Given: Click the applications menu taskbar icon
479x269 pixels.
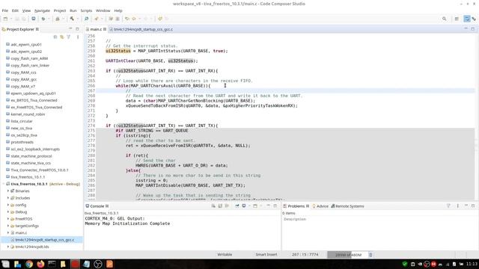Looking at the screenshot, I should tap(5, 264).
